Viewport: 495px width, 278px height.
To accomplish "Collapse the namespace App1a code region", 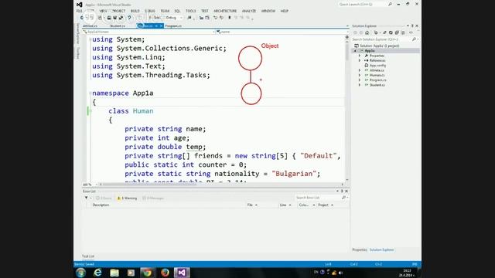I will (x=90, y=93).
